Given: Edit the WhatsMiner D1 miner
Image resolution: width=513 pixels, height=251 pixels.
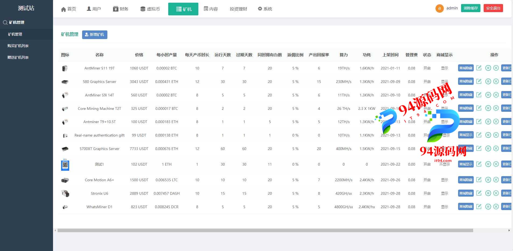Looking at the screenshot, I should tap(479, 206).
